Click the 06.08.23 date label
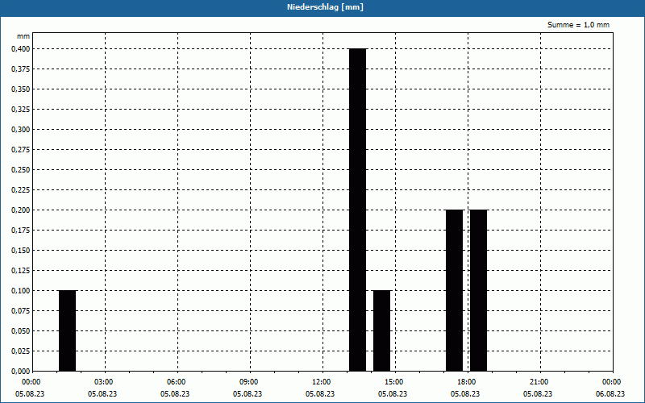Screen dimensions: 645x403 [x=610, y=394]
